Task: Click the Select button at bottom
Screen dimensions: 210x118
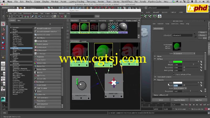Action: pos(161,100)
